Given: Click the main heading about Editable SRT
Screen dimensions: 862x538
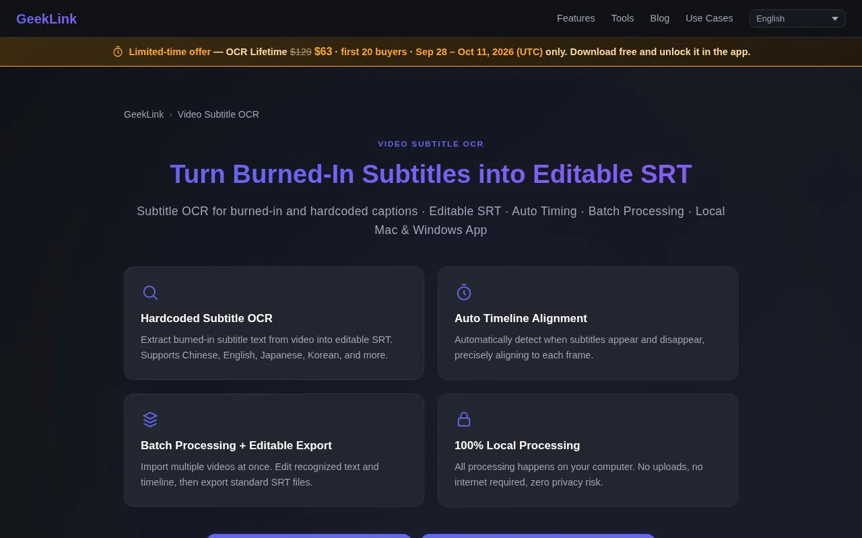Looking at the screenshot, I should (431, 174).
